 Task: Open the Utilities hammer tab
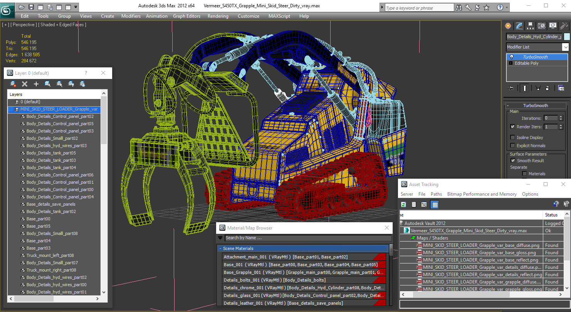tap(564, 26)
